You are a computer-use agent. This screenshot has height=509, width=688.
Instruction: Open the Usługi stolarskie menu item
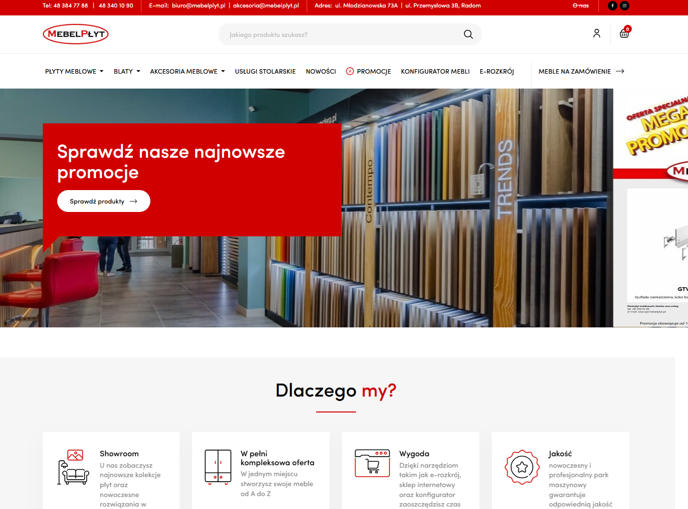(x=265, y=72)
